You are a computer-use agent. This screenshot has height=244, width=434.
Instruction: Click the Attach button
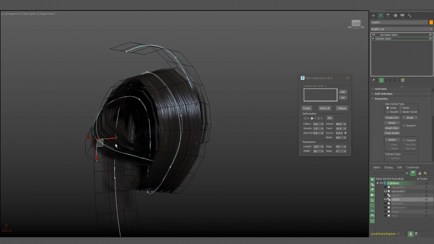392,123
